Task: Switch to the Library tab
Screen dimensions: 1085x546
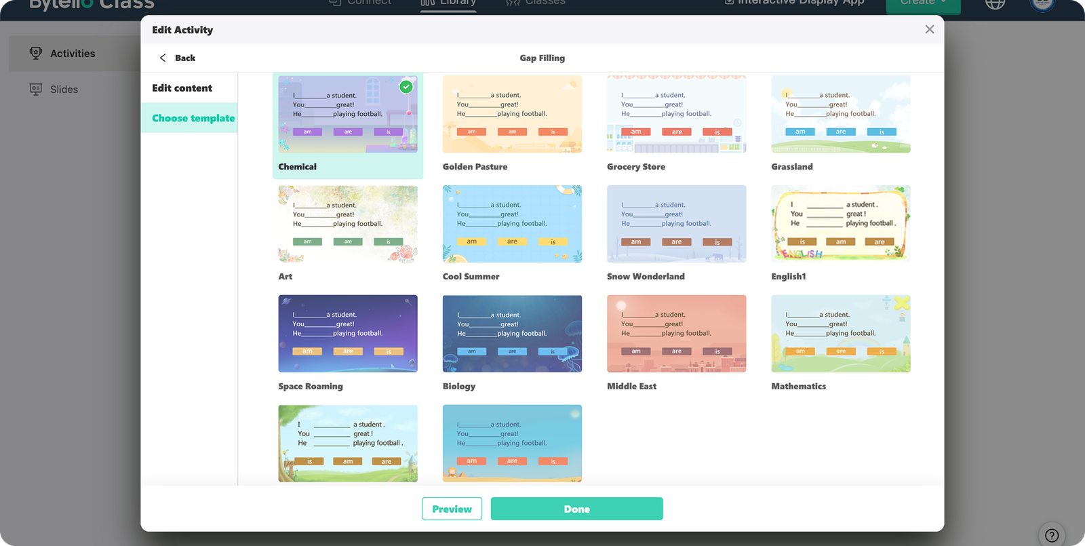Action: 448,3
